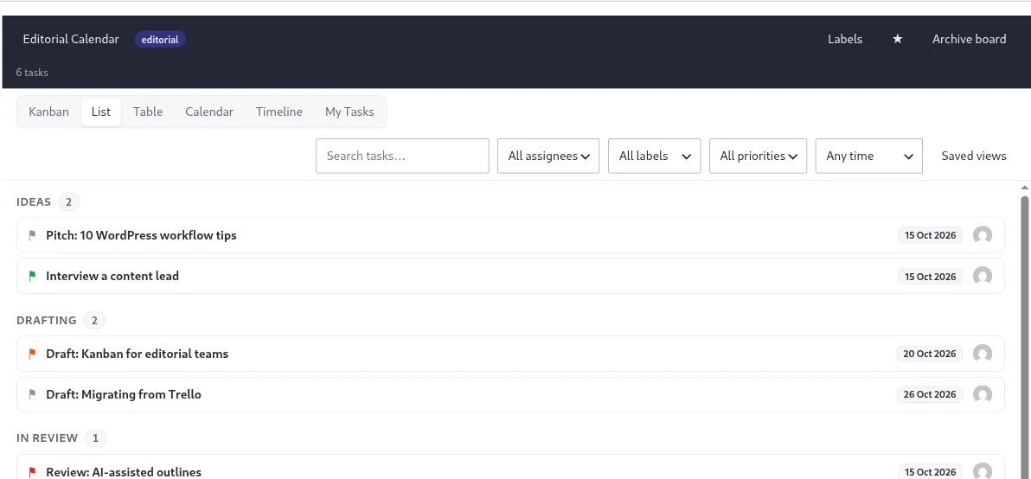Click the IN REVIEW section header
The width and height of the screenshot is (1031, 479).
coord(48,438)
